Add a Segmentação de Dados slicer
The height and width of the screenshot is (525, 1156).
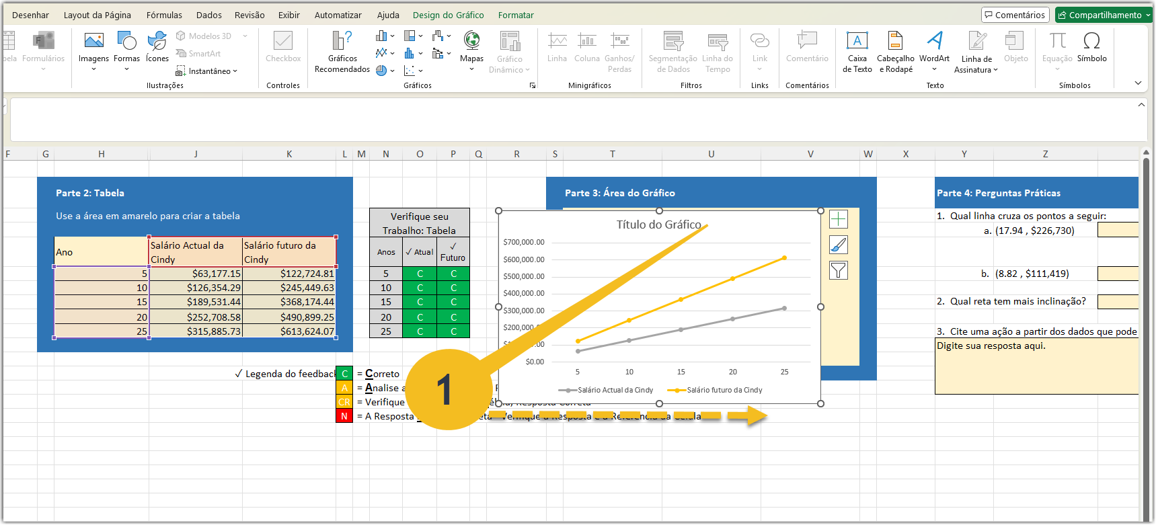[x=672, y=52]
